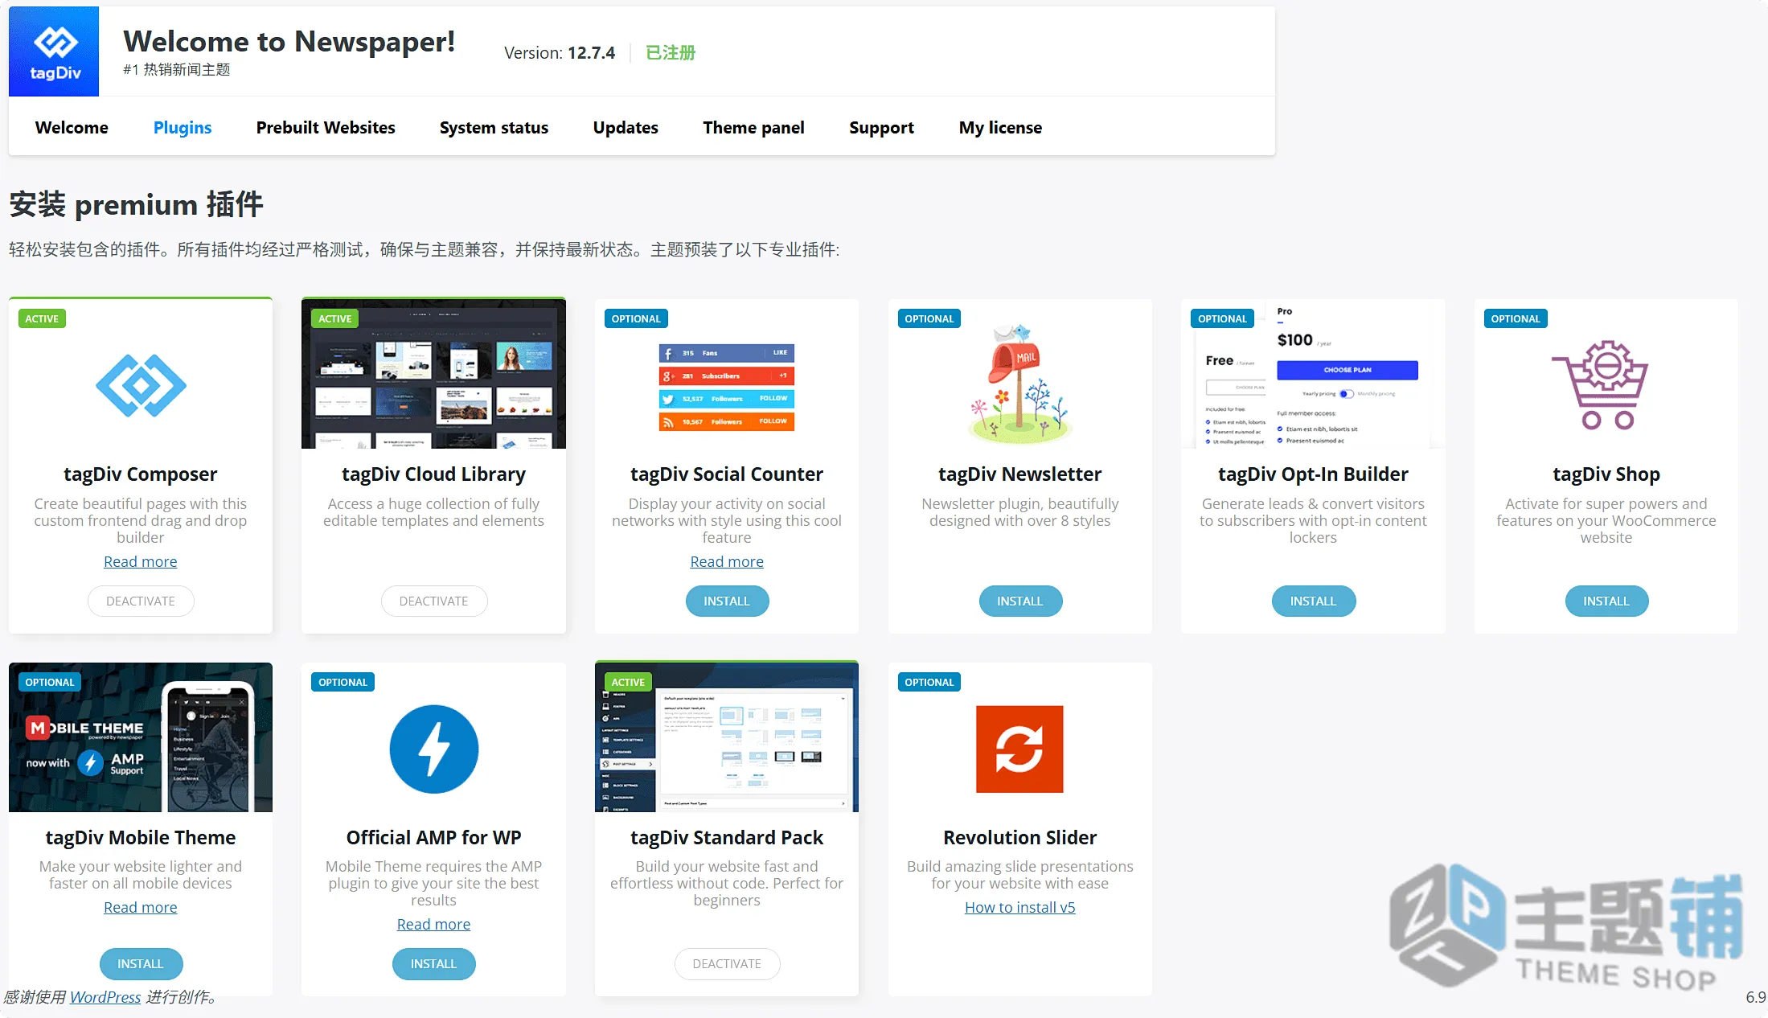Install the tagDiv Newsletter plugin

1019,601
